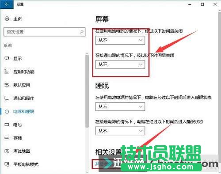
Task: Select 电源和睡眠 in the sidebar
Action: [24, 111]
